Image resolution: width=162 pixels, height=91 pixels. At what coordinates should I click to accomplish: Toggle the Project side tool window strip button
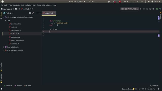point(1,15)
